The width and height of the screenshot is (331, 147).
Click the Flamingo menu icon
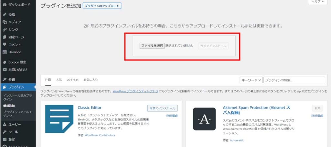click(5, 52)
